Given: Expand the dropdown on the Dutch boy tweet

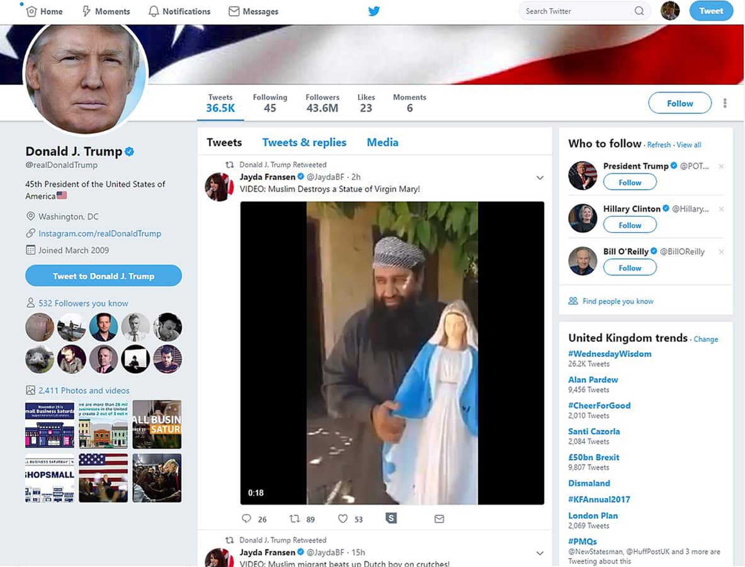Looking at the screenshot, I should click(x=540, y=553).
